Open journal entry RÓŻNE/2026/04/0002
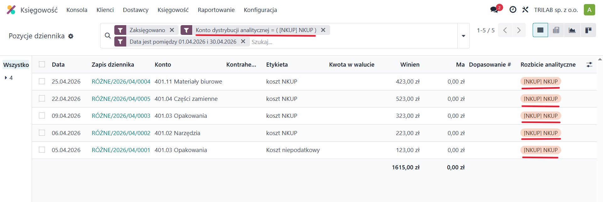Screen dimensions: 603x202 [x=121, y=133]
